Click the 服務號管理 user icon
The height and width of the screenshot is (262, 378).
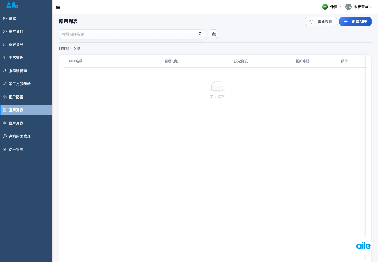click(x=5, y=71)
